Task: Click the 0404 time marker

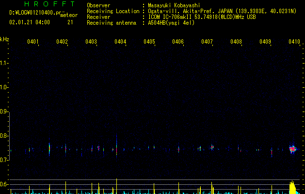Action: 120,42
